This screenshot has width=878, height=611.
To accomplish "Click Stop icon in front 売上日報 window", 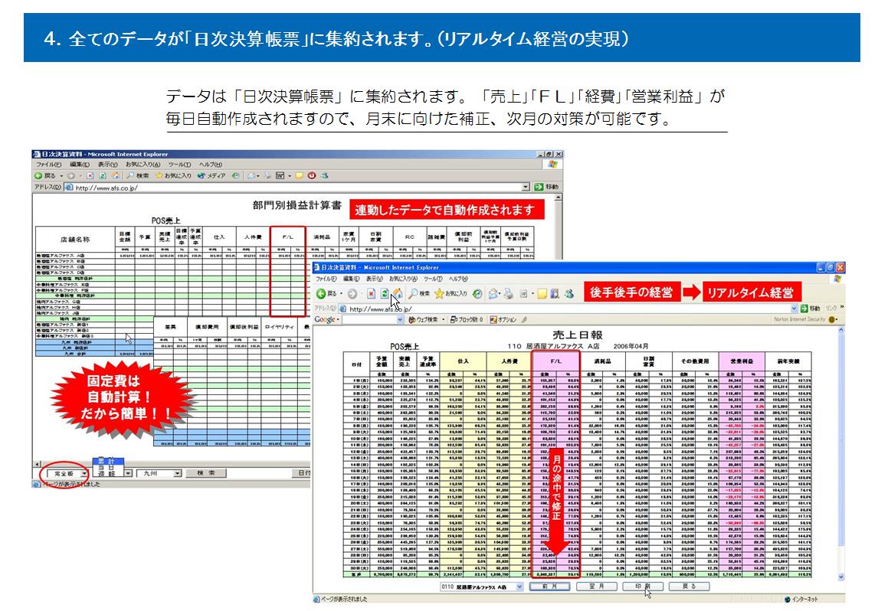I will [371, 294].
